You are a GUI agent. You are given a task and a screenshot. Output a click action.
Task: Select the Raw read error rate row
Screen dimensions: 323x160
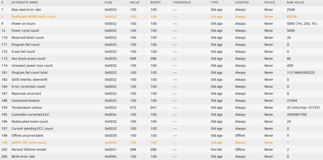click(x=161, y=10)
